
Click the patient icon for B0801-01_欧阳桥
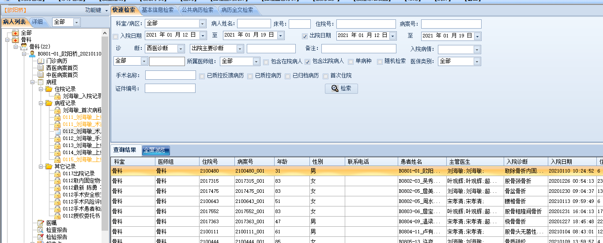pyautogui.click(x=32, y=54)
